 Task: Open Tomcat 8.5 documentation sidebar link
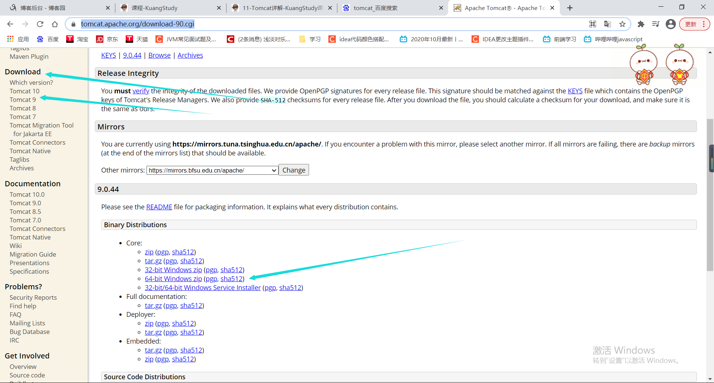pyautogui.click(x=25, y=212)
